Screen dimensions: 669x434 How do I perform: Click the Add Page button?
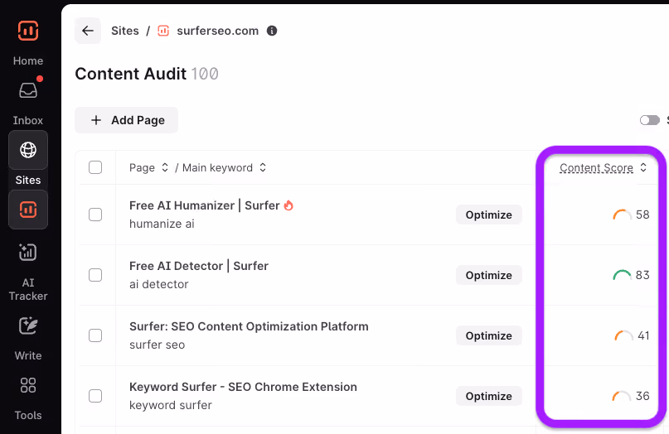126,120
